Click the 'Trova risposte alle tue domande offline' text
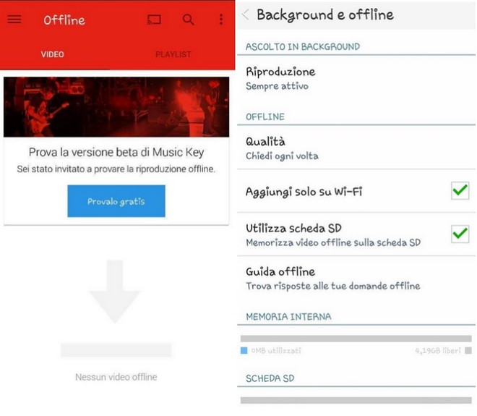This screenshot has width=477, height=416. click(x=333, y=286)
